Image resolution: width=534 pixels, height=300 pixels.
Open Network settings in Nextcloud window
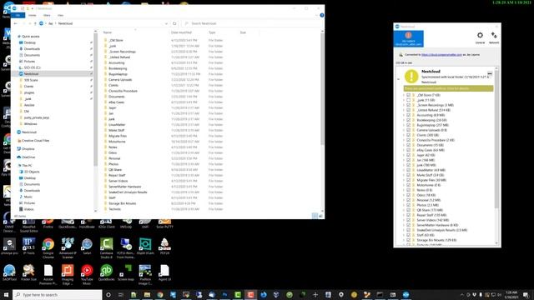494,37
